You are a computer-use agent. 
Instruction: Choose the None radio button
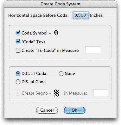(61, 73)
